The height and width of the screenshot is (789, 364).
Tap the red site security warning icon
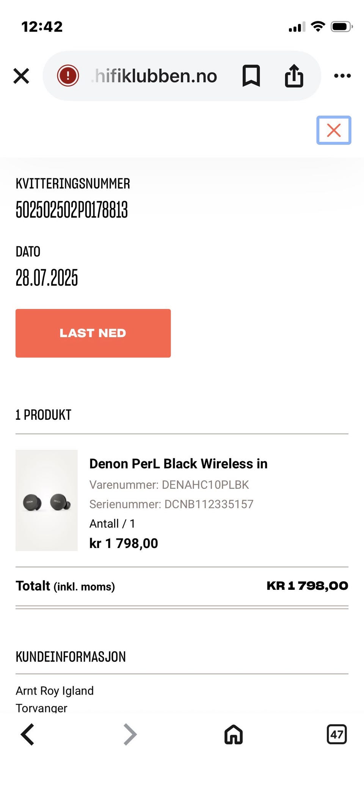(68, 76)
